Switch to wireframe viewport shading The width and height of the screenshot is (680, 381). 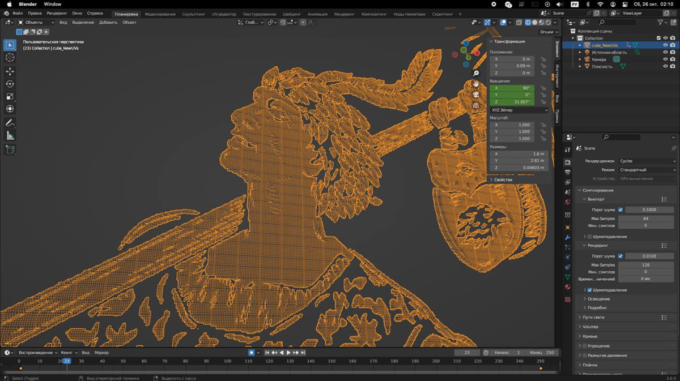point(528,23)
